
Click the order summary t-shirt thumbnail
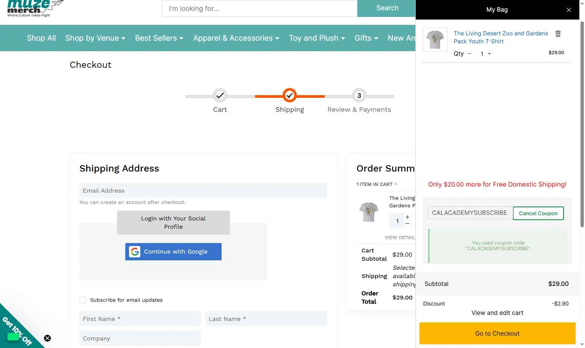coord(369,212)
